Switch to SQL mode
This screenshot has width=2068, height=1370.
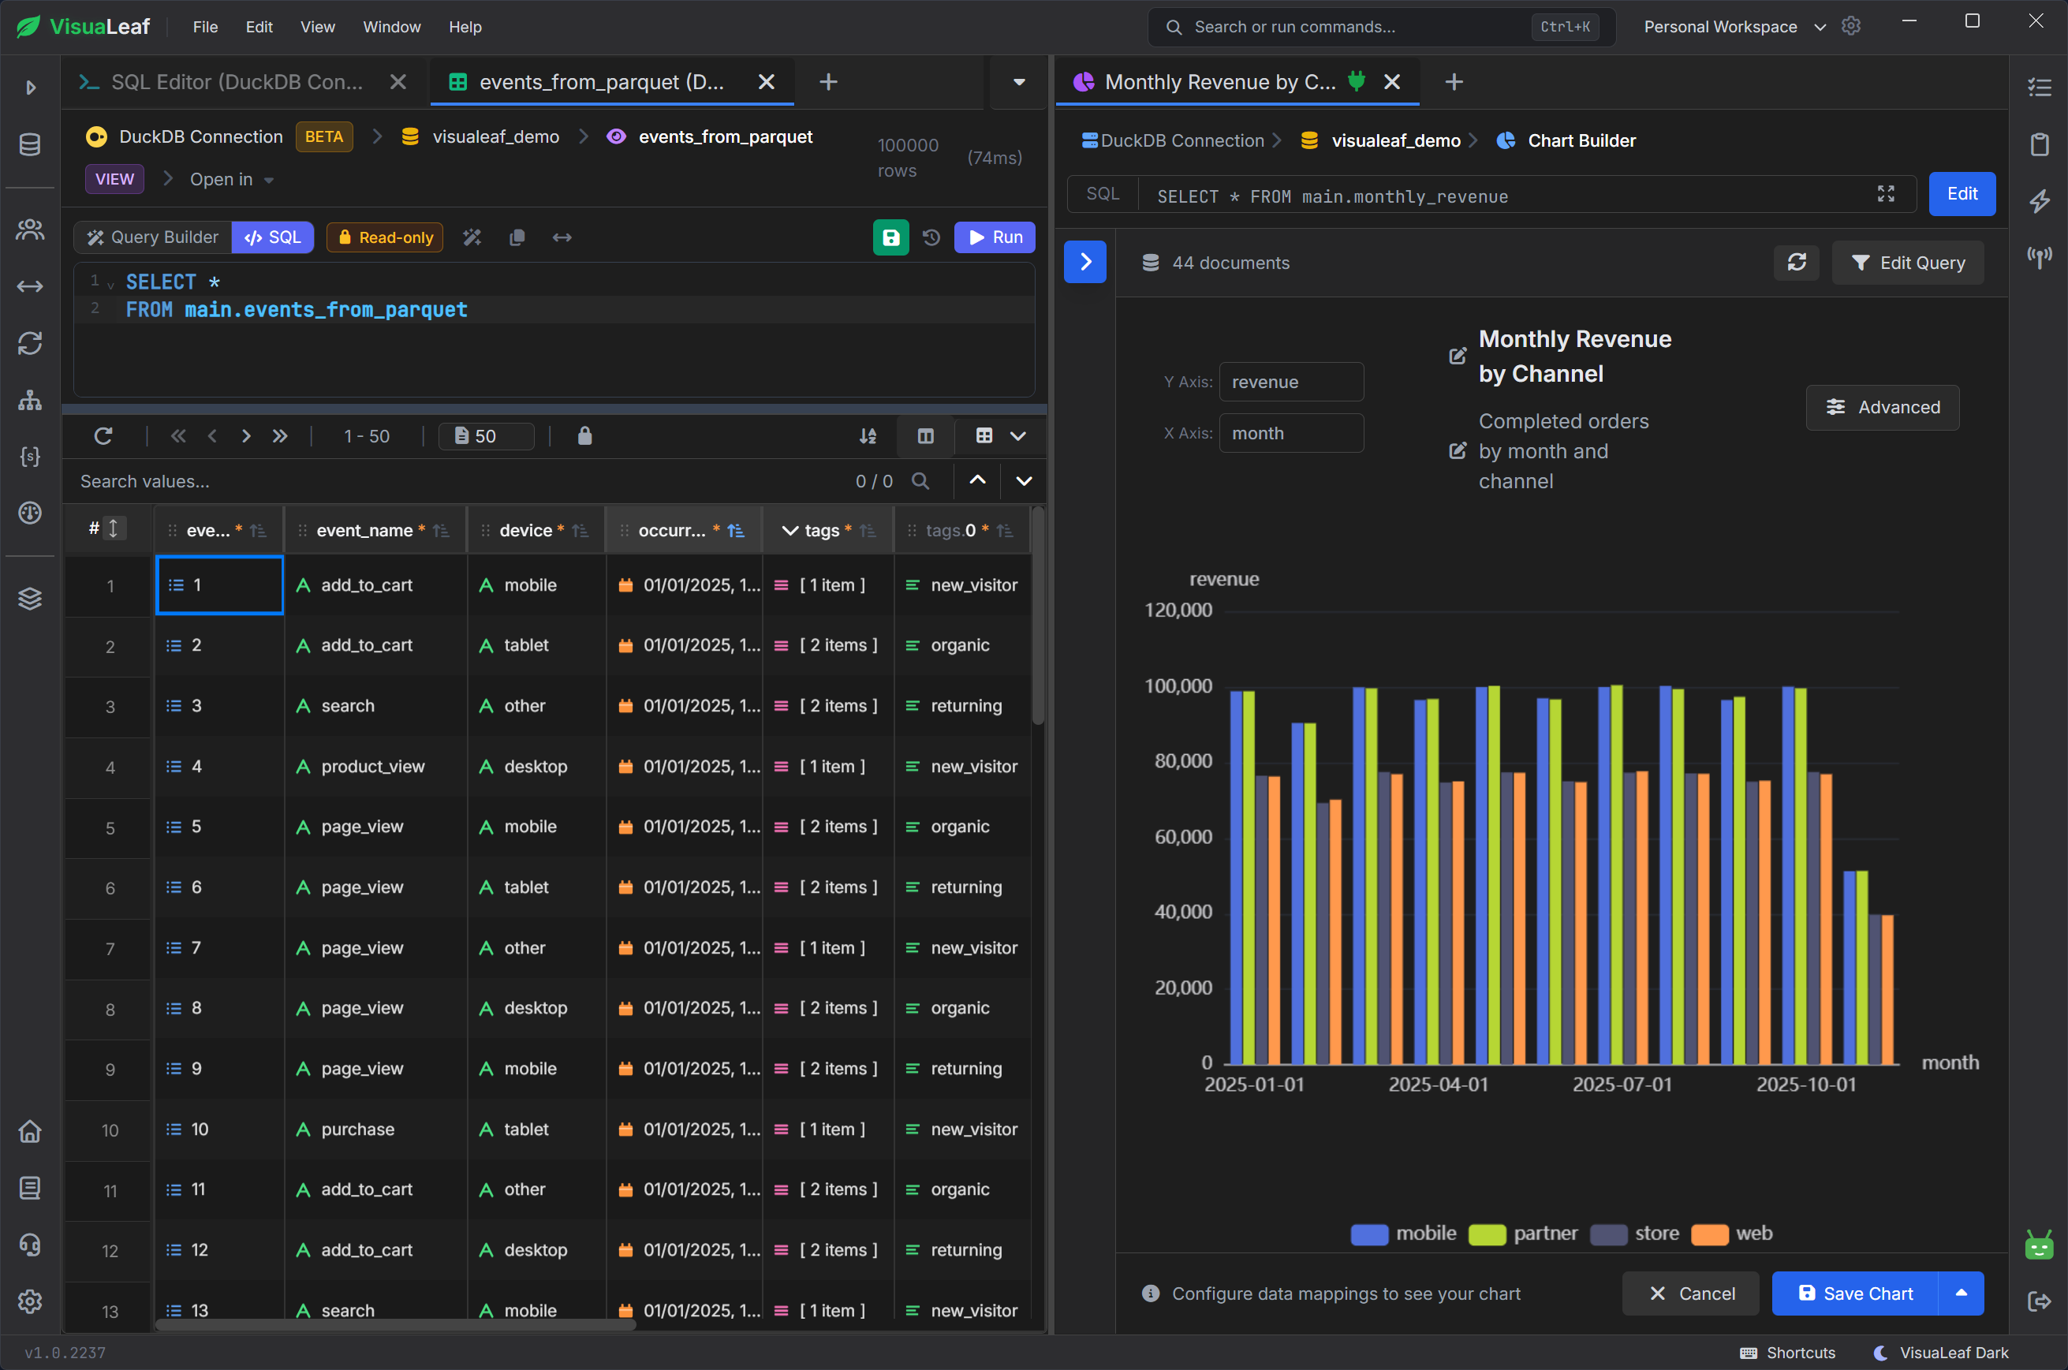tap(273, 237)
